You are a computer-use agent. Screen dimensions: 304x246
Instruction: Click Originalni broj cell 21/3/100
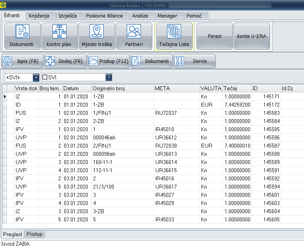point(123,187)
